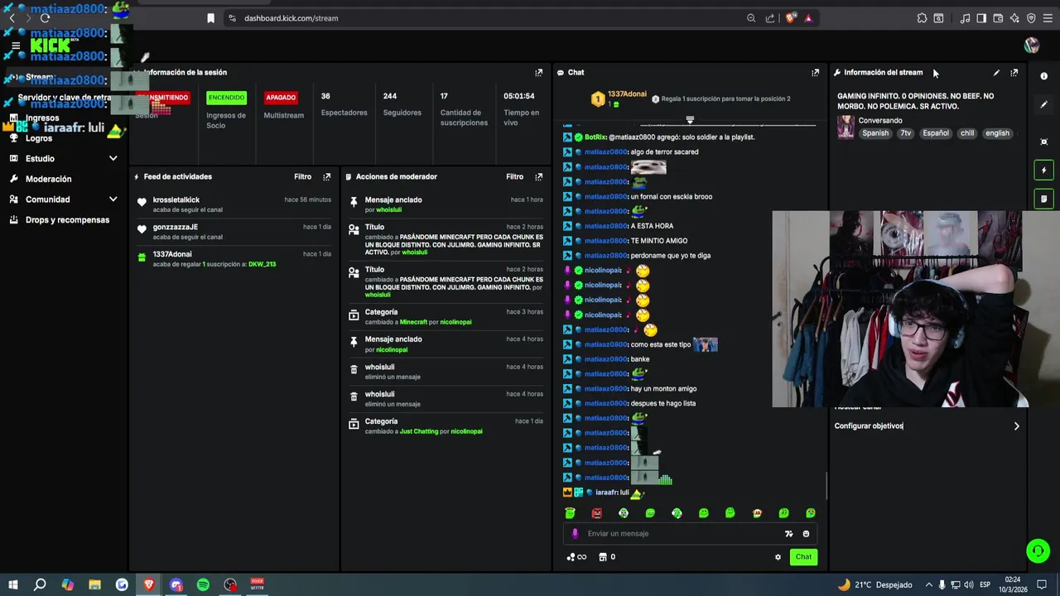Pop out Información de la sesión panel
Screen dimensions: 1060x596
pyautogui.click(x=538, y=73)
